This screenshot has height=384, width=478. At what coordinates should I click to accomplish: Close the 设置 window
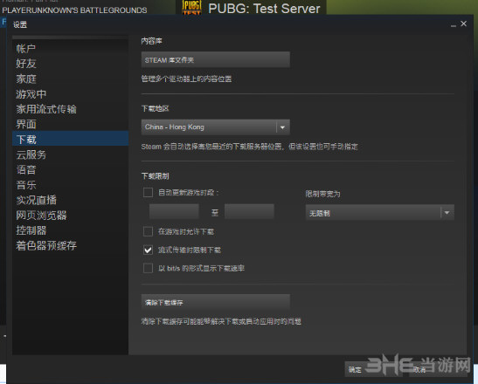(464, 24)
